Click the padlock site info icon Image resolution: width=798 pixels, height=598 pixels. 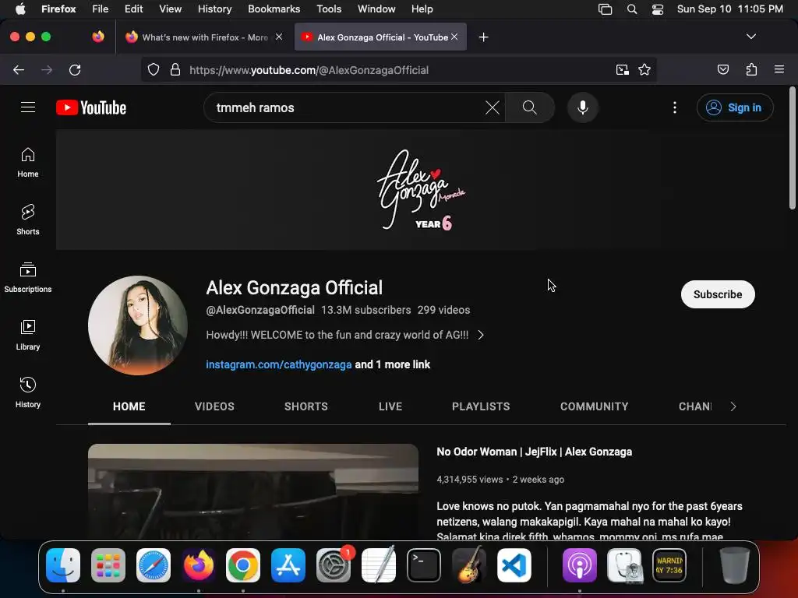coord(175,69)
